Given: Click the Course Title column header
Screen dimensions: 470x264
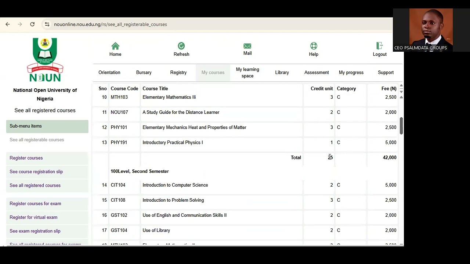Looking at the screenshot, I should (155, 89).
